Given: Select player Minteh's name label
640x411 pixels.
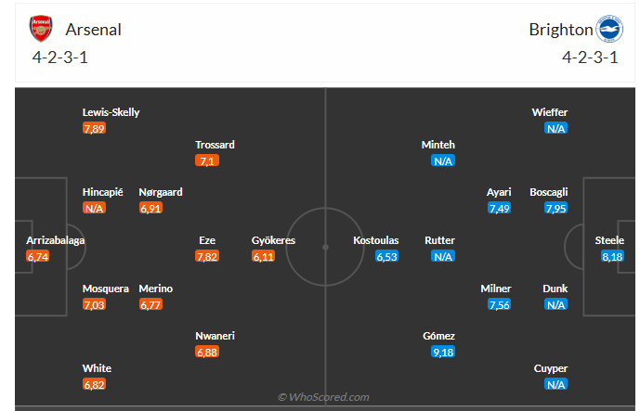Looking at the screenshot, I should tap(438, 145).
